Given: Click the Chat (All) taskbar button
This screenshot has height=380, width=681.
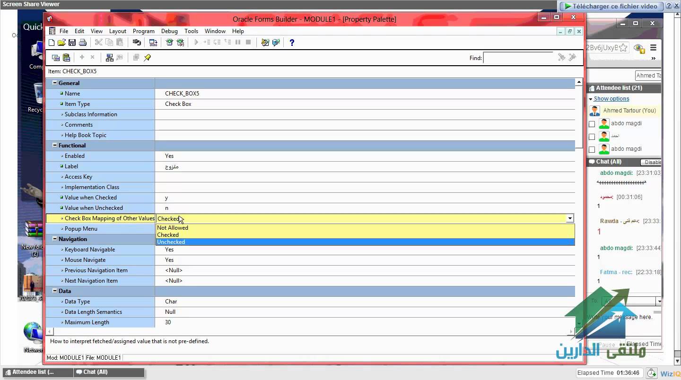Looking at the screenshot, I should [x=109, y=372].
